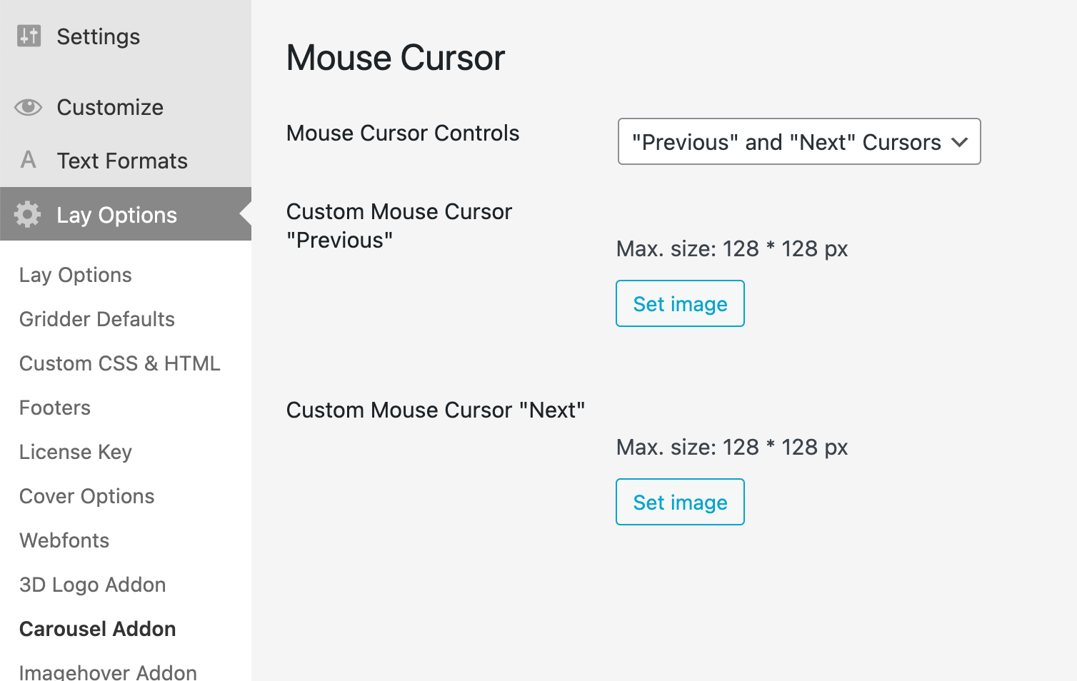Click the dropdown chevron arrow
This screenshot has height=681, width=1077.
click(960, 142)
